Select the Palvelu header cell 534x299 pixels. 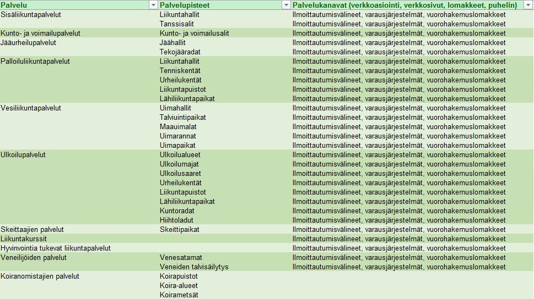click(79, 5)
